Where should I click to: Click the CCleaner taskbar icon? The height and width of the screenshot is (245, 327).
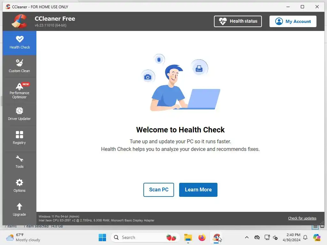(216, 237)
